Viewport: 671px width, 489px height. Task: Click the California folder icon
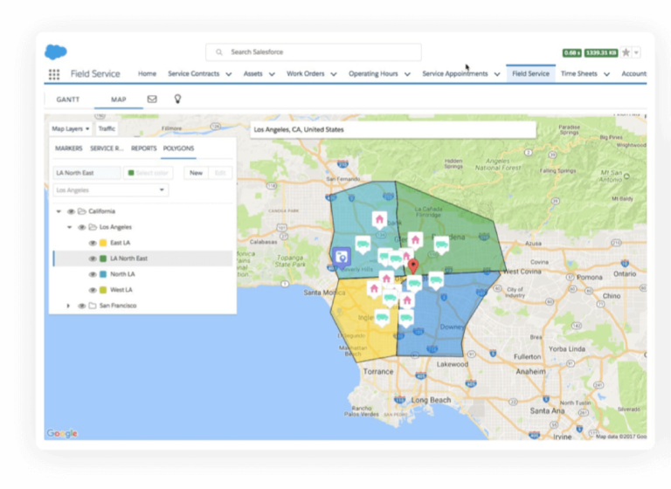click(x=82, y=211)
